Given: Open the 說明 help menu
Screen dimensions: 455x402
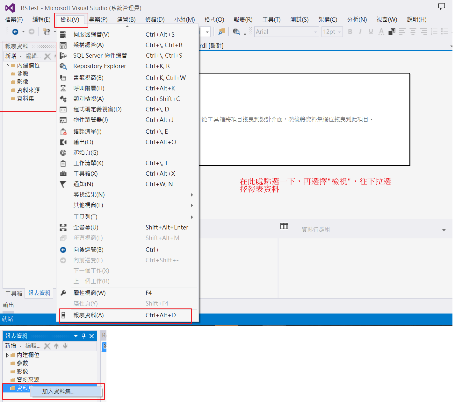Looking at the screenshot, I should tap(417, 19).
